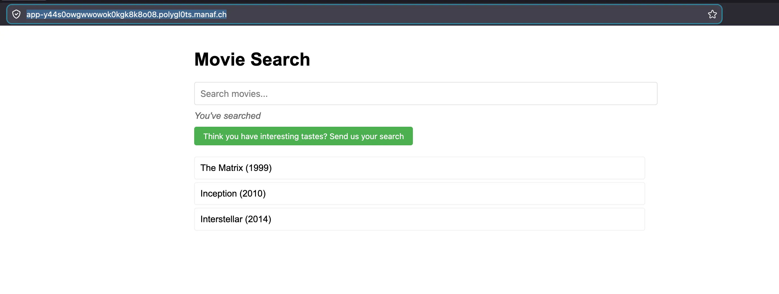
Task: Click empty address bar space before the star
Action: 466,15
